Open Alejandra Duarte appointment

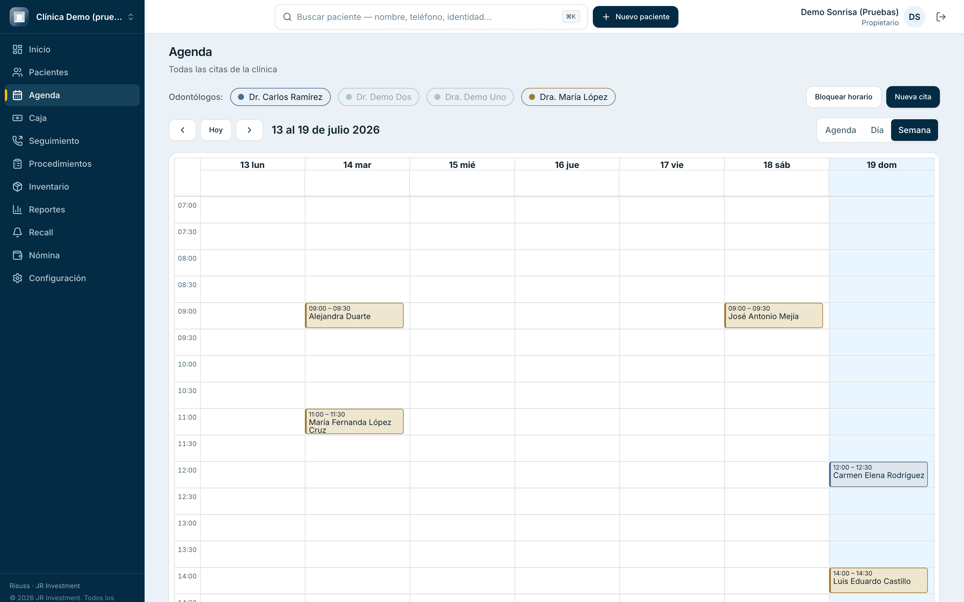[x=354, y=315]
